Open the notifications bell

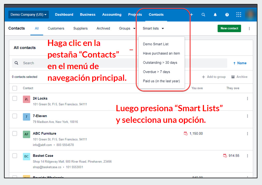click(215, 15)
